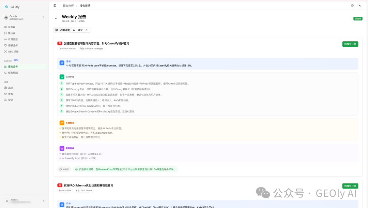Click the date range Jan 24 - Jan 31, 2026
The width and height of the screenshot is (368, 208).
point(73,21)
